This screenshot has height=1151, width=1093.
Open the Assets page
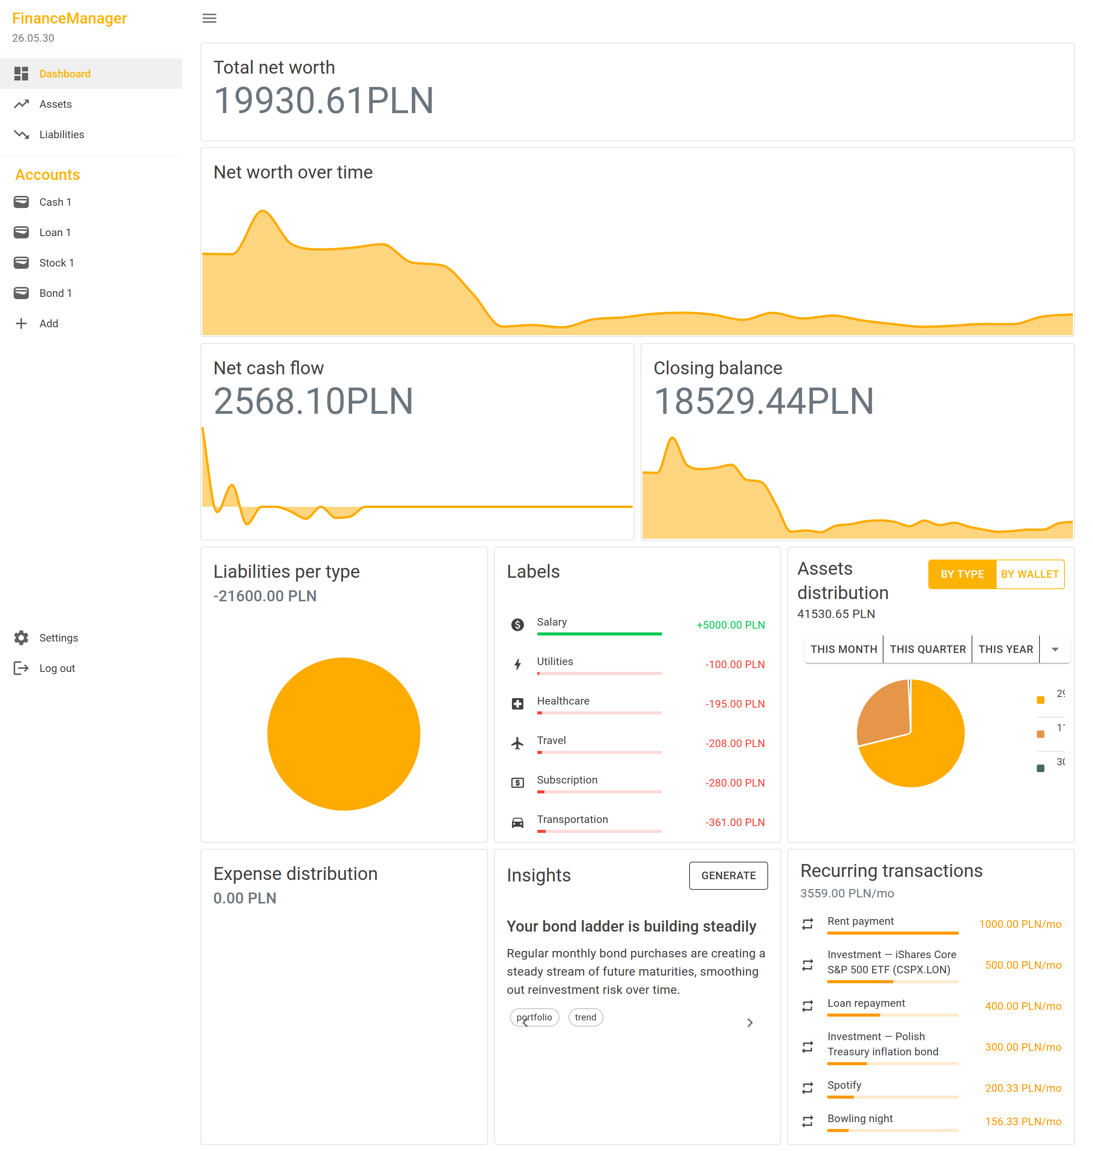[91, 104]
